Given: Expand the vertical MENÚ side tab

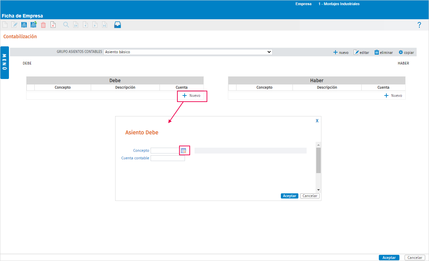Looking at the screenshot, I should click(4, 63).
